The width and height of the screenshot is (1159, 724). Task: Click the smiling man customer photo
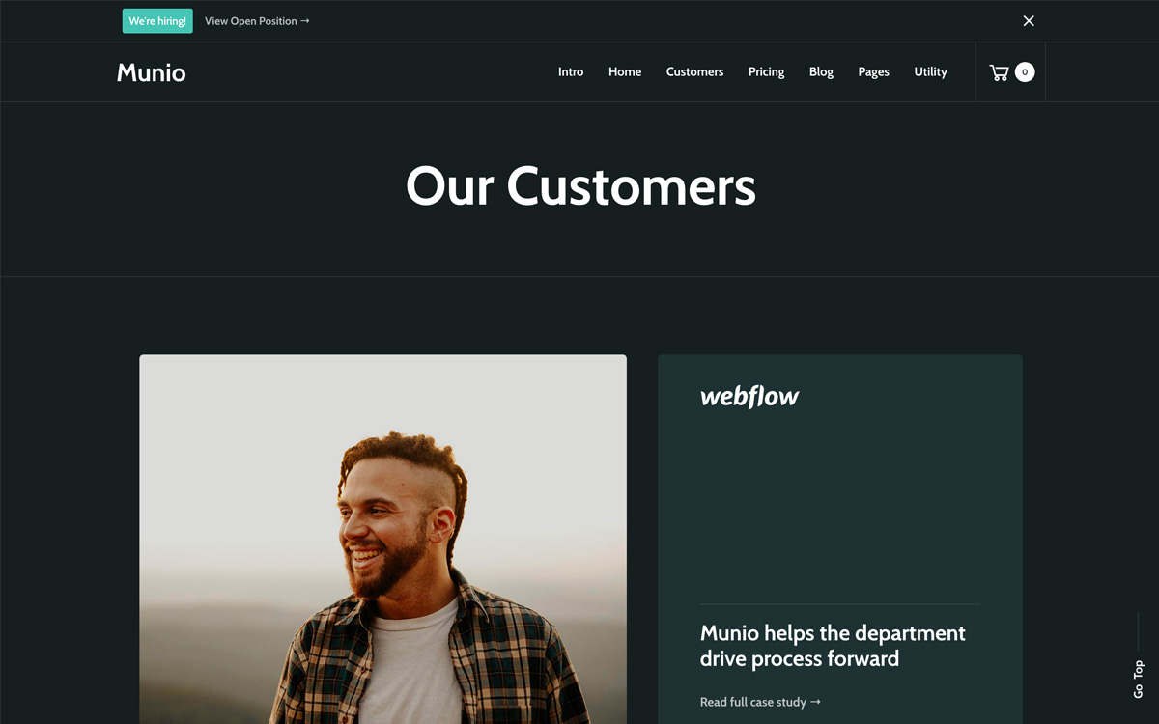point(382,539)
